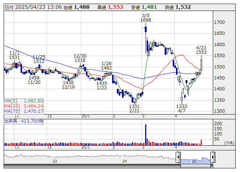
Task: Click the 200 volume axis label
Action: pos(218,124)
